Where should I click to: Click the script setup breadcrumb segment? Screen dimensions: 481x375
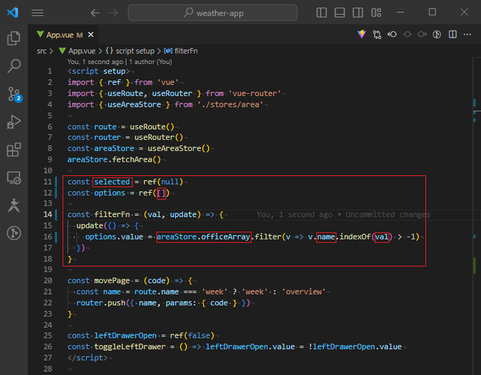[130, 51]
